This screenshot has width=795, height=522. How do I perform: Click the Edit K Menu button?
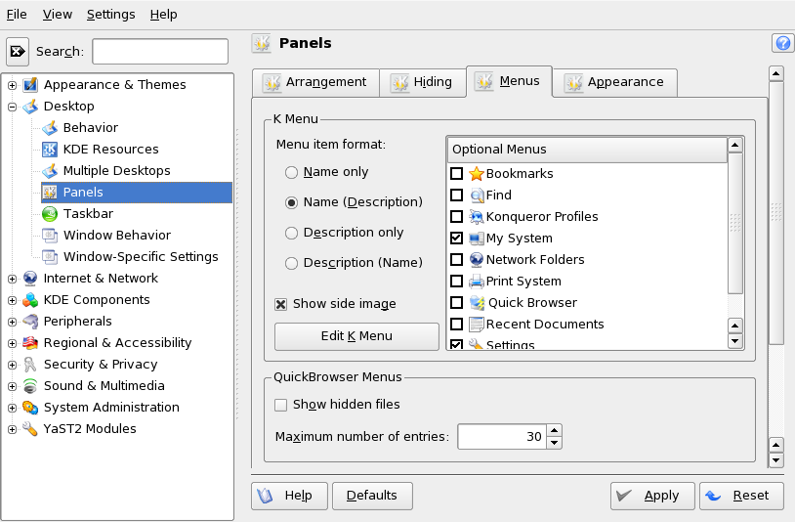[x=356, y=336]
